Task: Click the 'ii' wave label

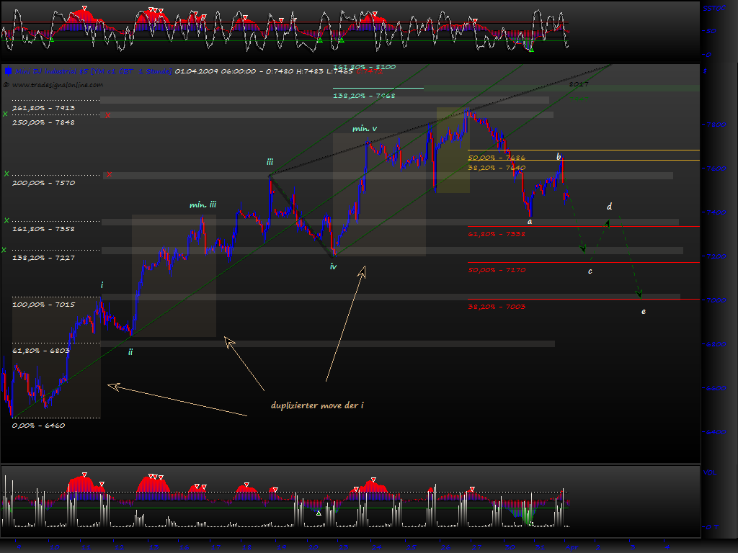Action: [130, 351]
